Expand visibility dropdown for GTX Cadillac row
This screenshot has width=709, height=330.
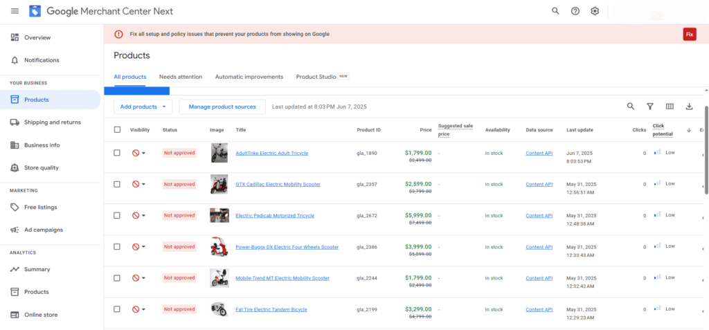[144, 185]
